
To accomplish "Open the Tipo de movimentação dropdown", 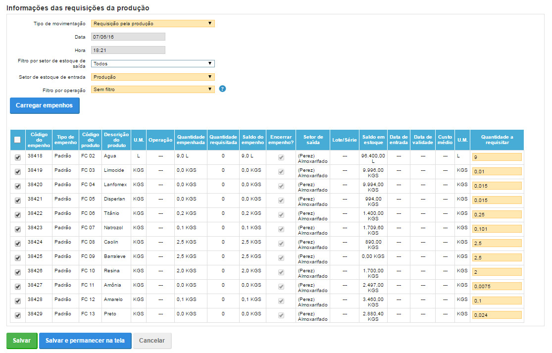I will (x=152, y=23).
